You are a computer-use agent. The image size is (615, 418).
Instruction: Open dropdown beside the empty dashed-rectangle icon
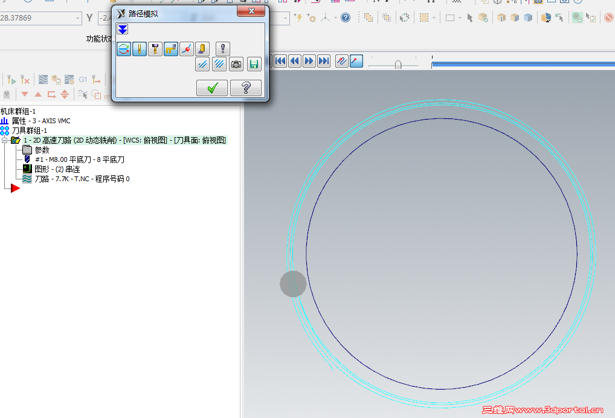click(x=460, y=18)
